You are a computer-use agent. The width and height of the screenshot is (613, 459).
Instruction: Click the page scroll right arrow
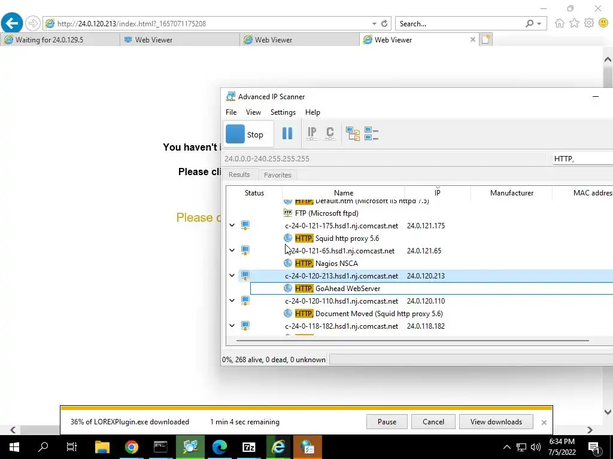click(590, 430)
